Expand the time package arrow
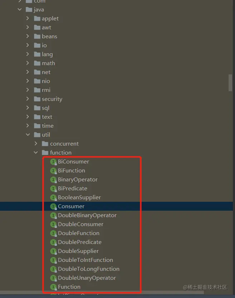The image size is (235, 298). tap(28, 126)
